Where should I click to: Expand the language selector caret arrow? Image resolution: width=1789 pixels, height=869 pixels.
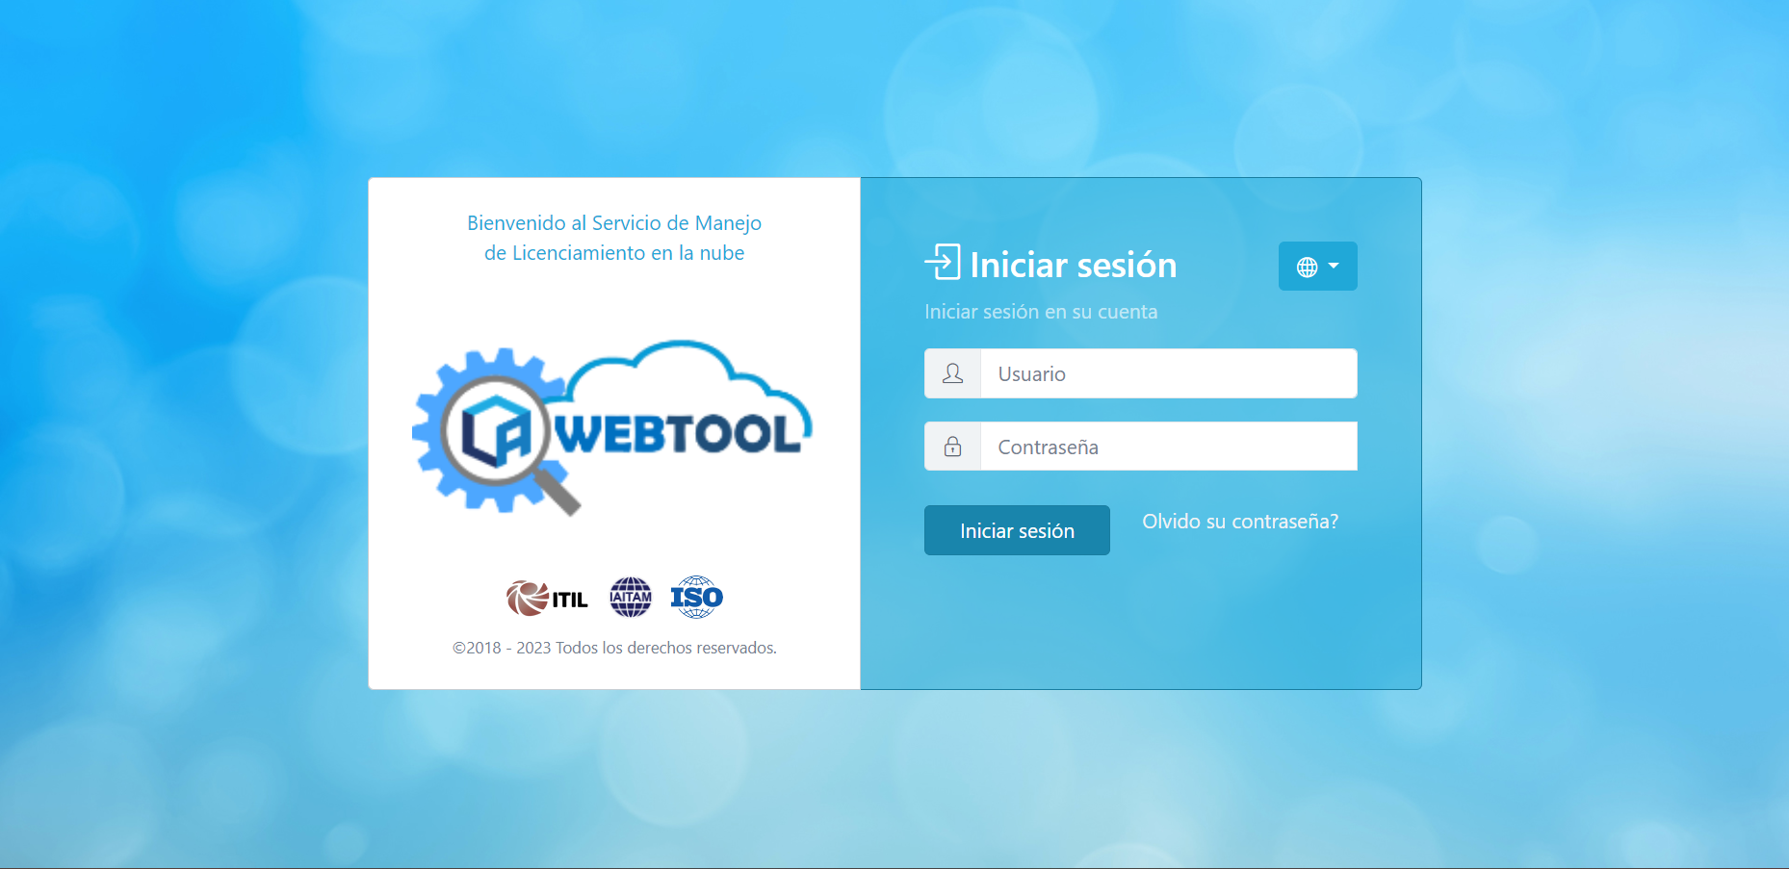click(x=1334, y=266)
